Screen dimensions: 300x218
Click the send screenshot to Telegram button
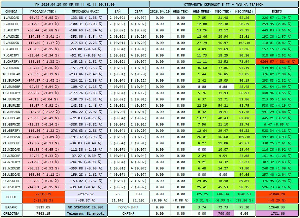click(224, 4)
